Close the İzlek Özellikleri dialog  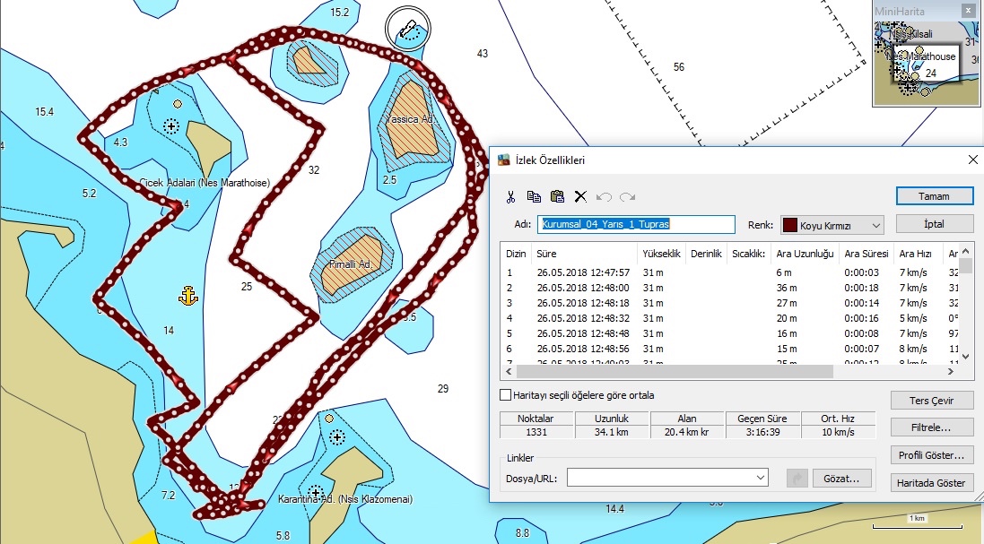coord(972,160)
